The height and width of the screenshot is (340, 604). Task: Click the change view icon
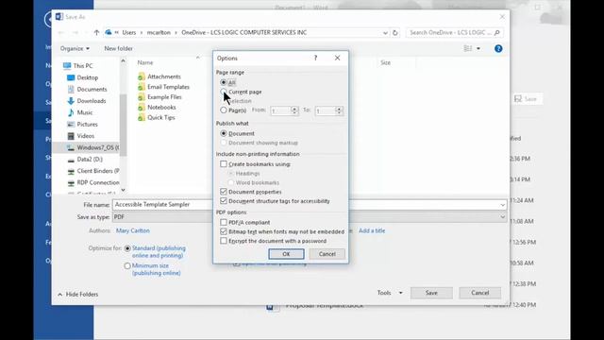[468, 48]
